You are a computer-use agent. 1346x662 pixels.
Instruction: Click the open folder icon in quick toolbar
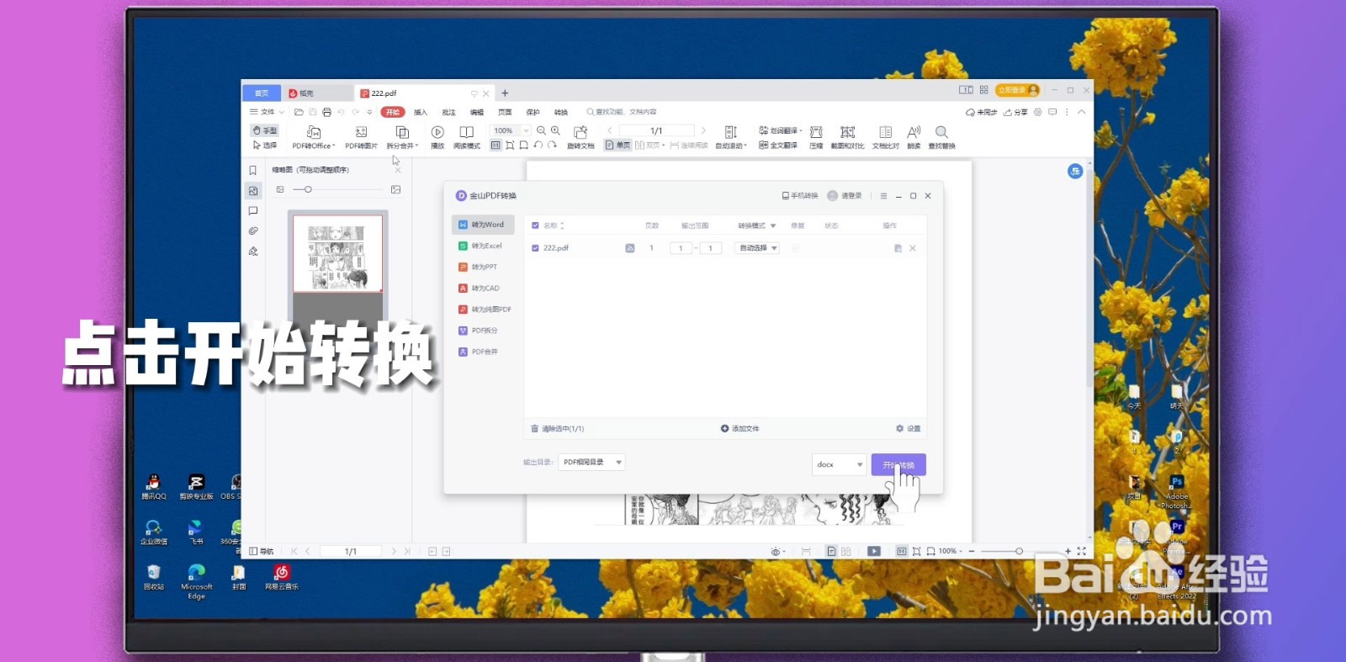[x=299, y=112]
